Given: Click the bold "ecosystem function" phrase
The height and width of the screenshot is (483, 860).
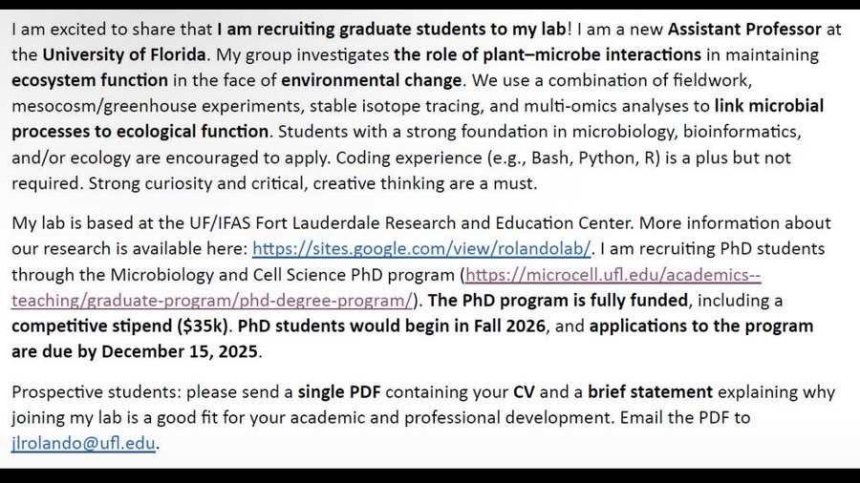Looking at the screenshot, I should (x=89, y=80).
